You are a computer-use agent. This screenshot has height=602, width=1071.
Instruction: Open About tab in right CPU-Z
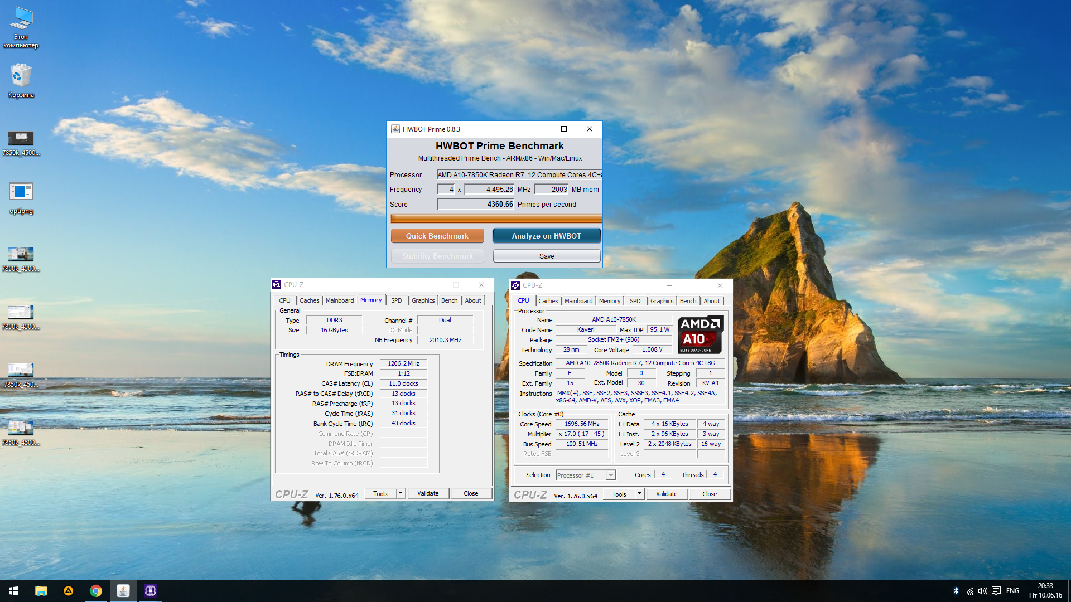coord(712,301)
